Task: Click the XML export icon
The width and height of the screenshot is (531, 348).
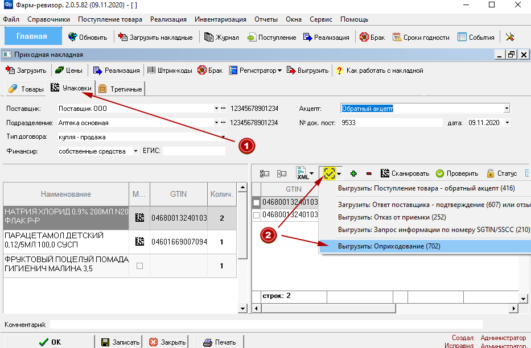Action: (x=302, y=173)
